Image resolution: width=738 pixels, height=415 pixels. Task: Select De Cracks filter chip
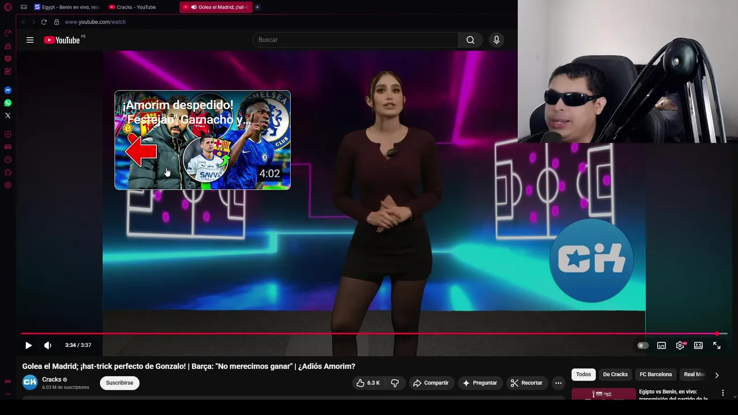point(615,375)
